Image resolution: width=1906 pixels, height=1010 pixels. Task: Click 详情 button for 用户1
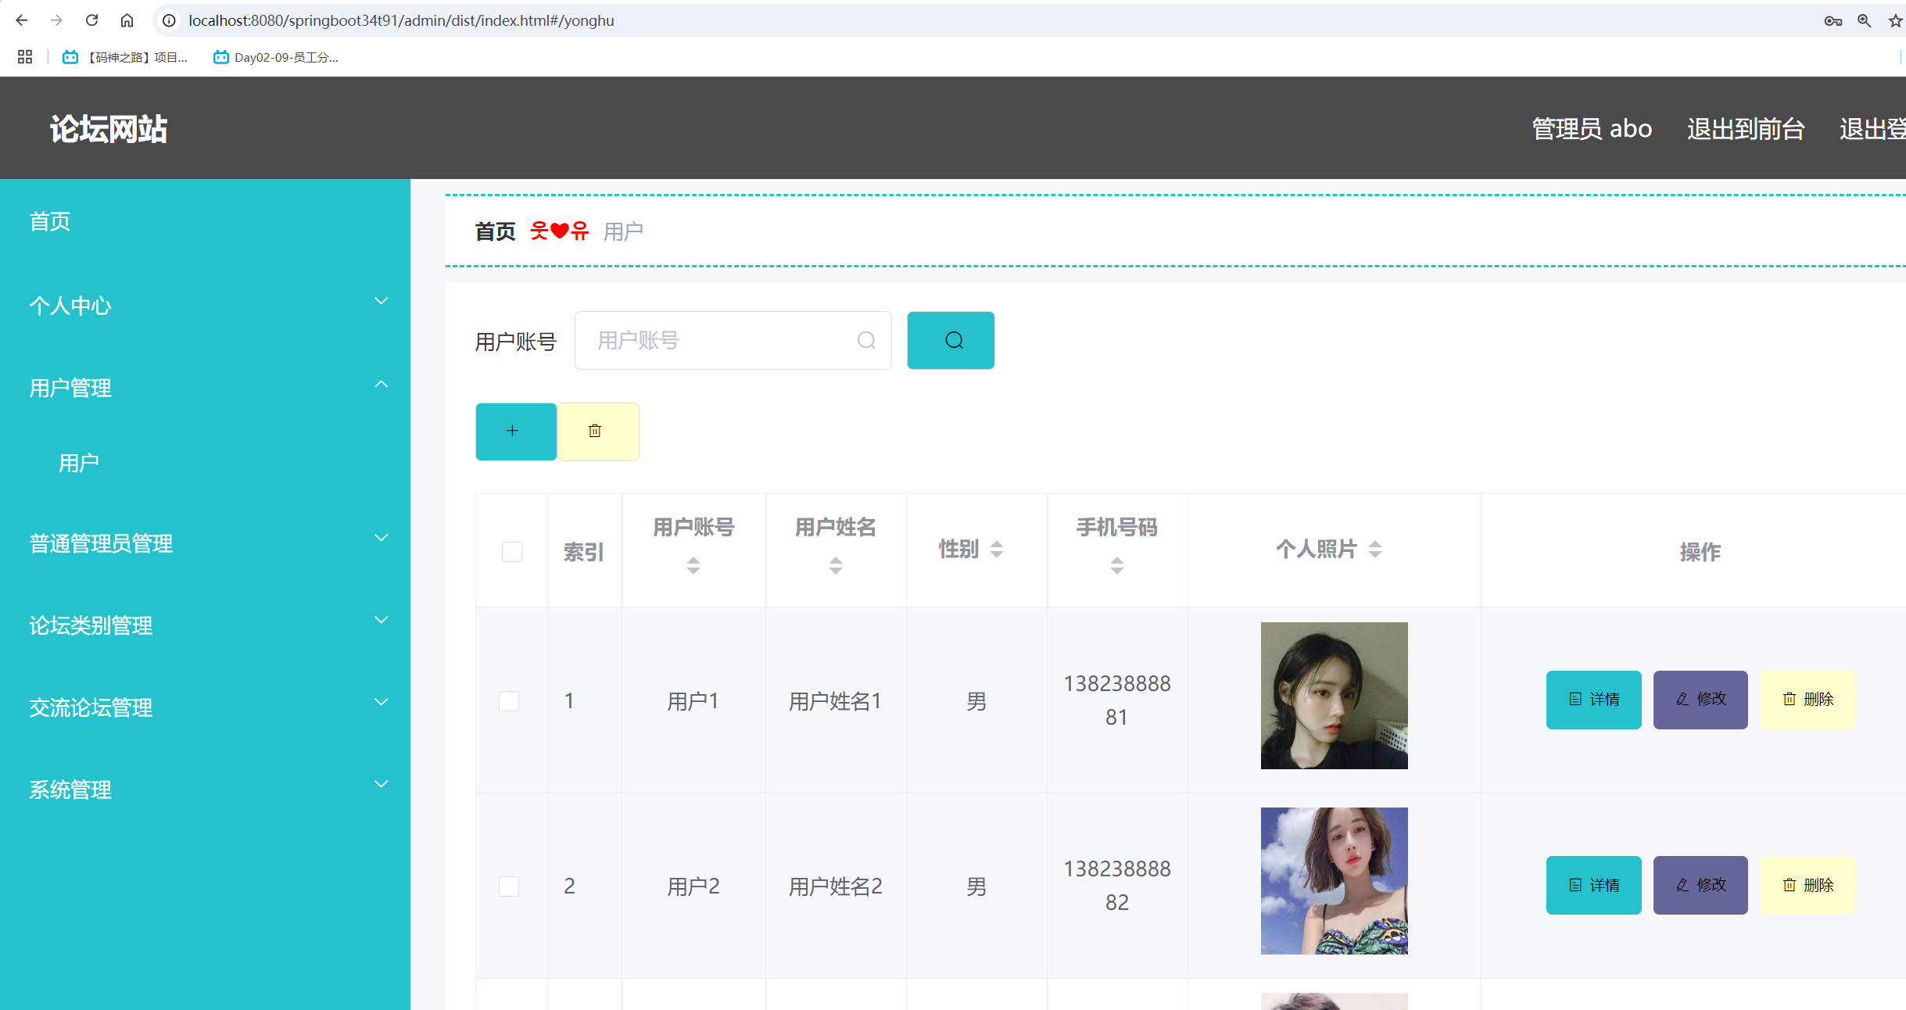(x=1593, y=700)
